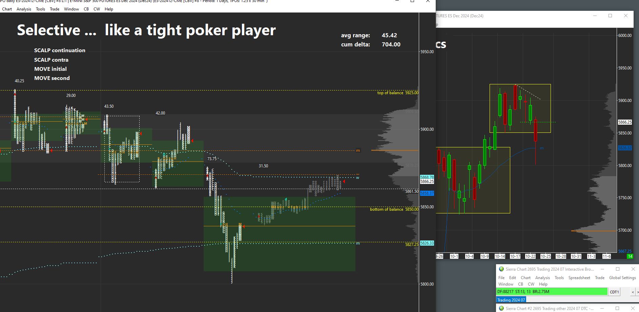Screen dimensions: 639x312
Task: Click the 5866.25 last price box on the daily chart
Action: pos(625,122)
